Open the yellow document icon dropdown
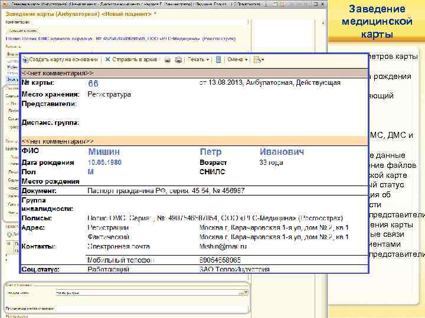The width and height of the screenshot is (425, 318). click(259, 59)
